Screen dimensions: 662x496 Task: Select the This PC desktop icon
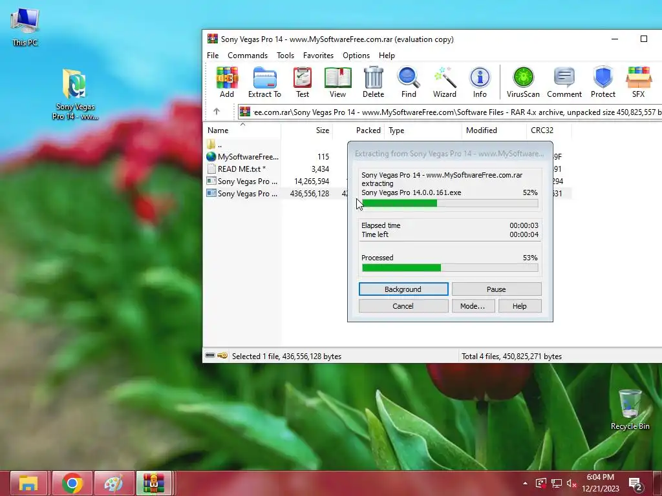click(25, 27)
